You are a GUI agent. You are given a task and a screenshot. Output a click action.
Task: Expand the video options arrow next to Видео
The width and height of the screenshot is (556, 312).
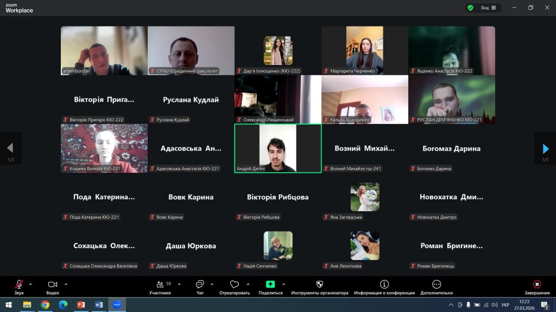click(66, 284)
